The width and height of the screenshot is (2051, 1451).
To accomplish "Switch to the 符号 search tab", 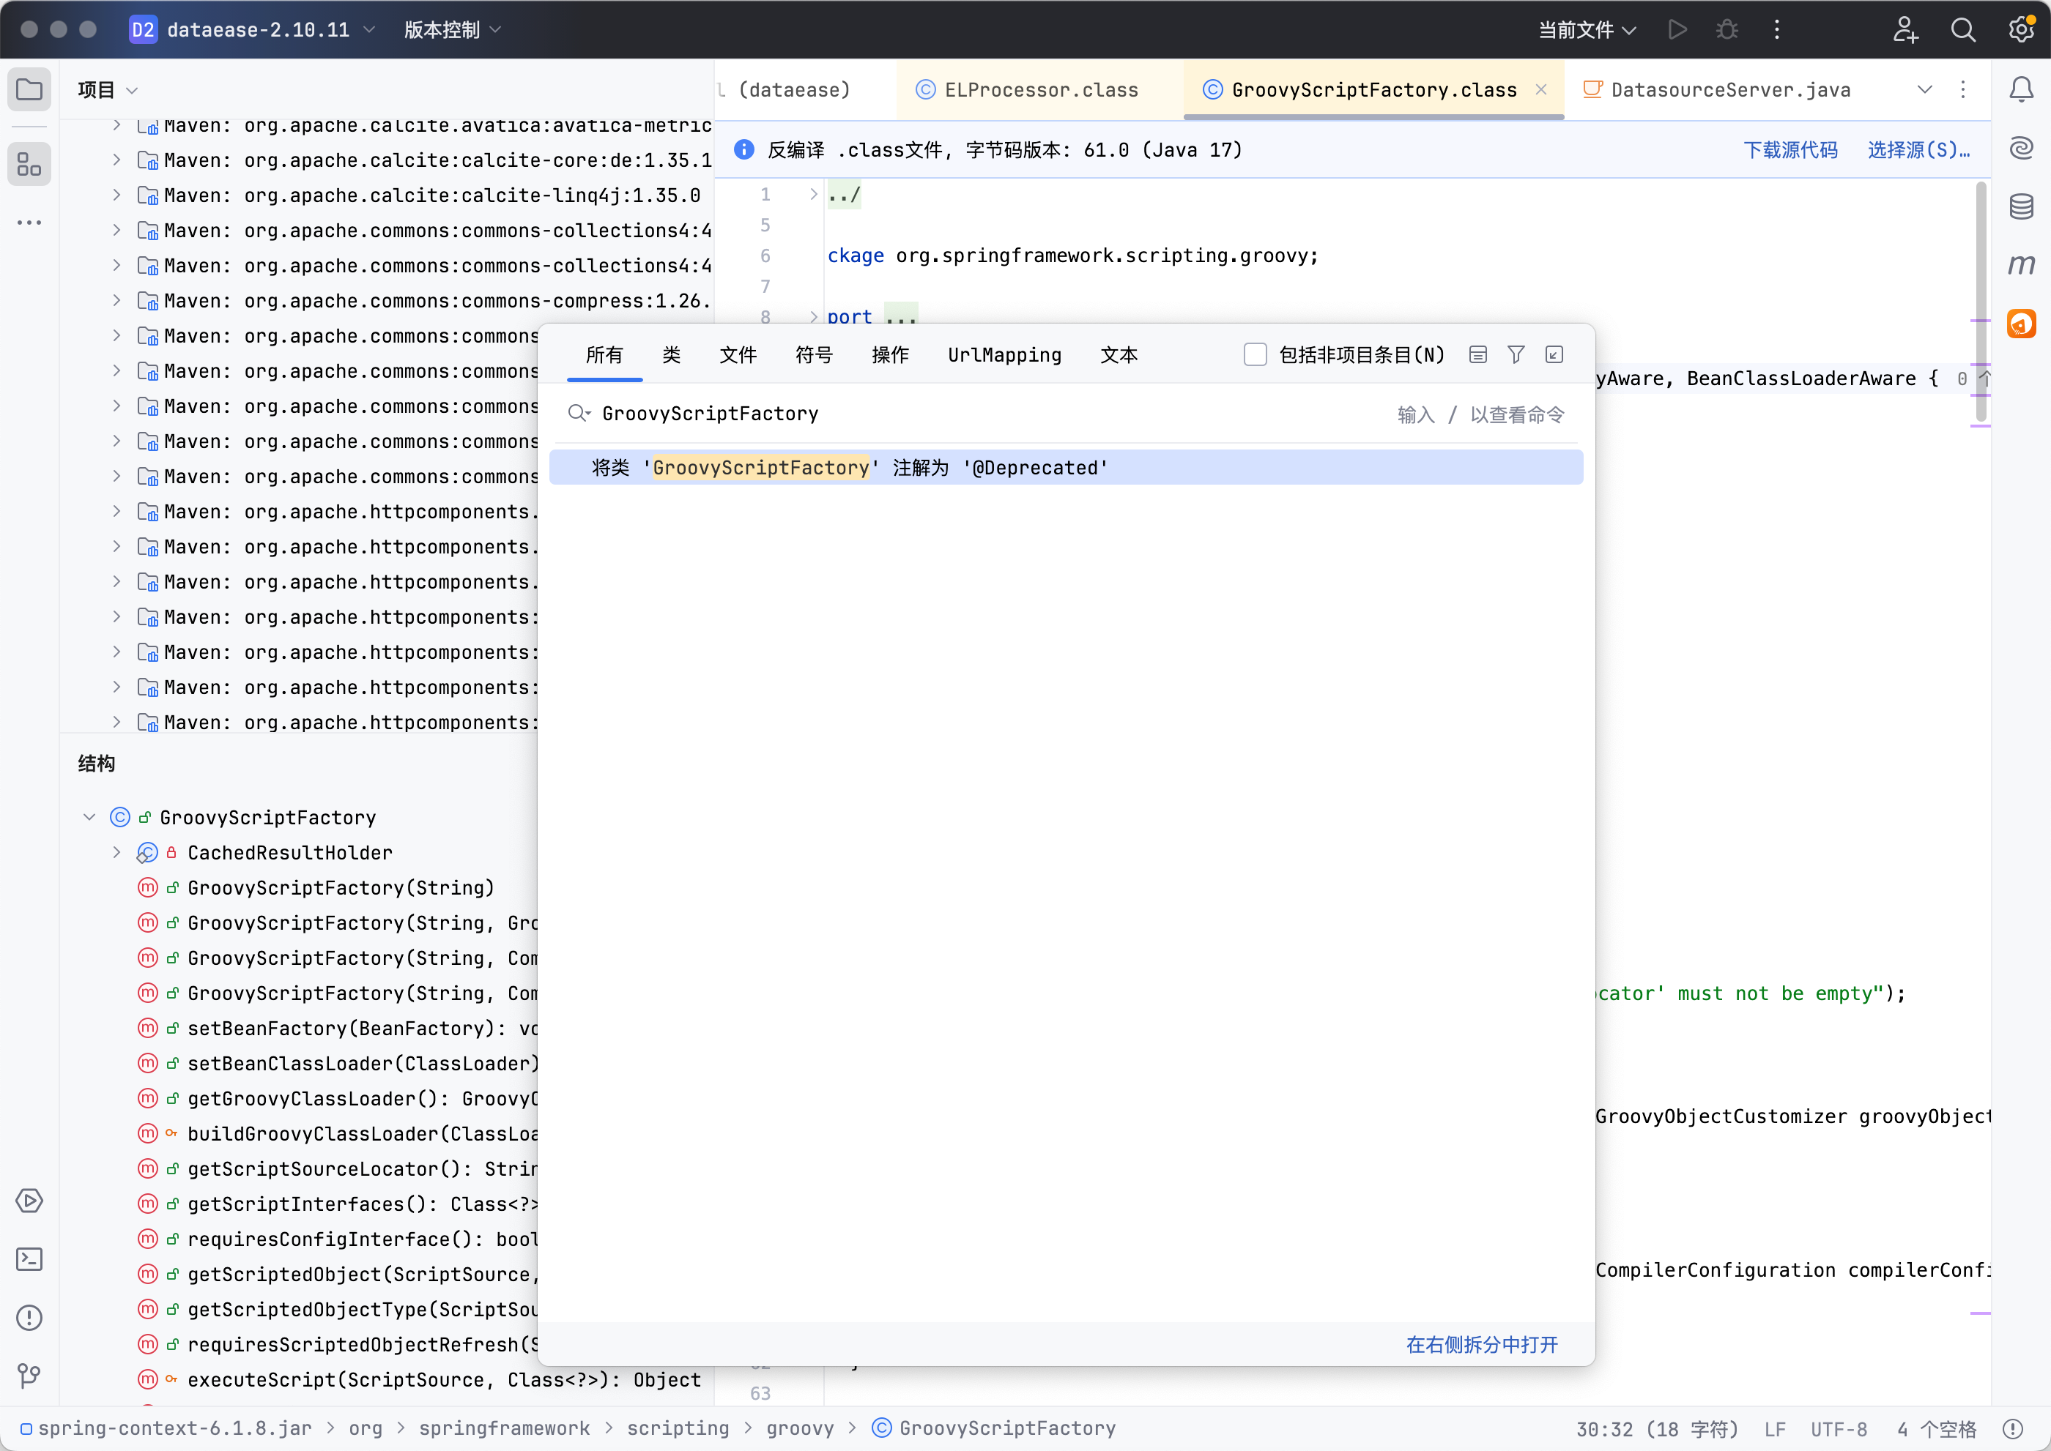I will 815,355.
